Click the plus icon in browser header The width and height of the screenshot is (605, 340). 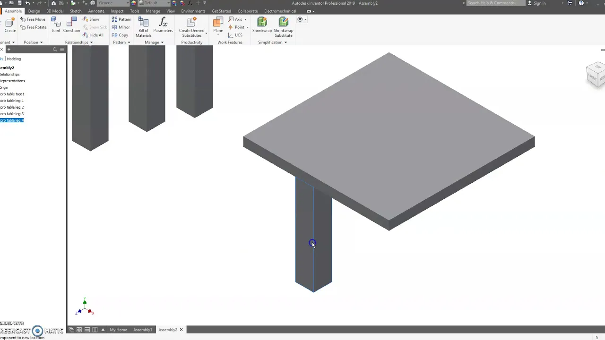9,49
